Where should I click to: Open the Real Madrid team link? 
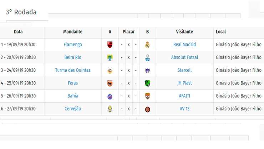tap(184, 45)
